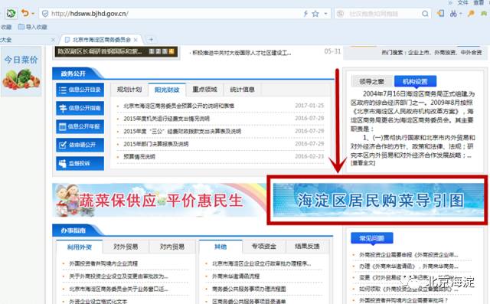Click the highlighted slide number 4 on the news image
490x304 pixels.
click(171, 51)
